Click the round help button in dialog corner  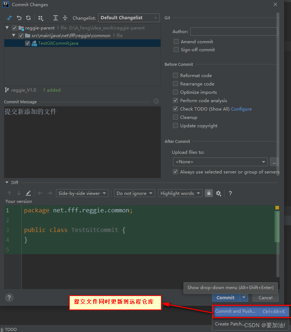(x=9, y=298)
